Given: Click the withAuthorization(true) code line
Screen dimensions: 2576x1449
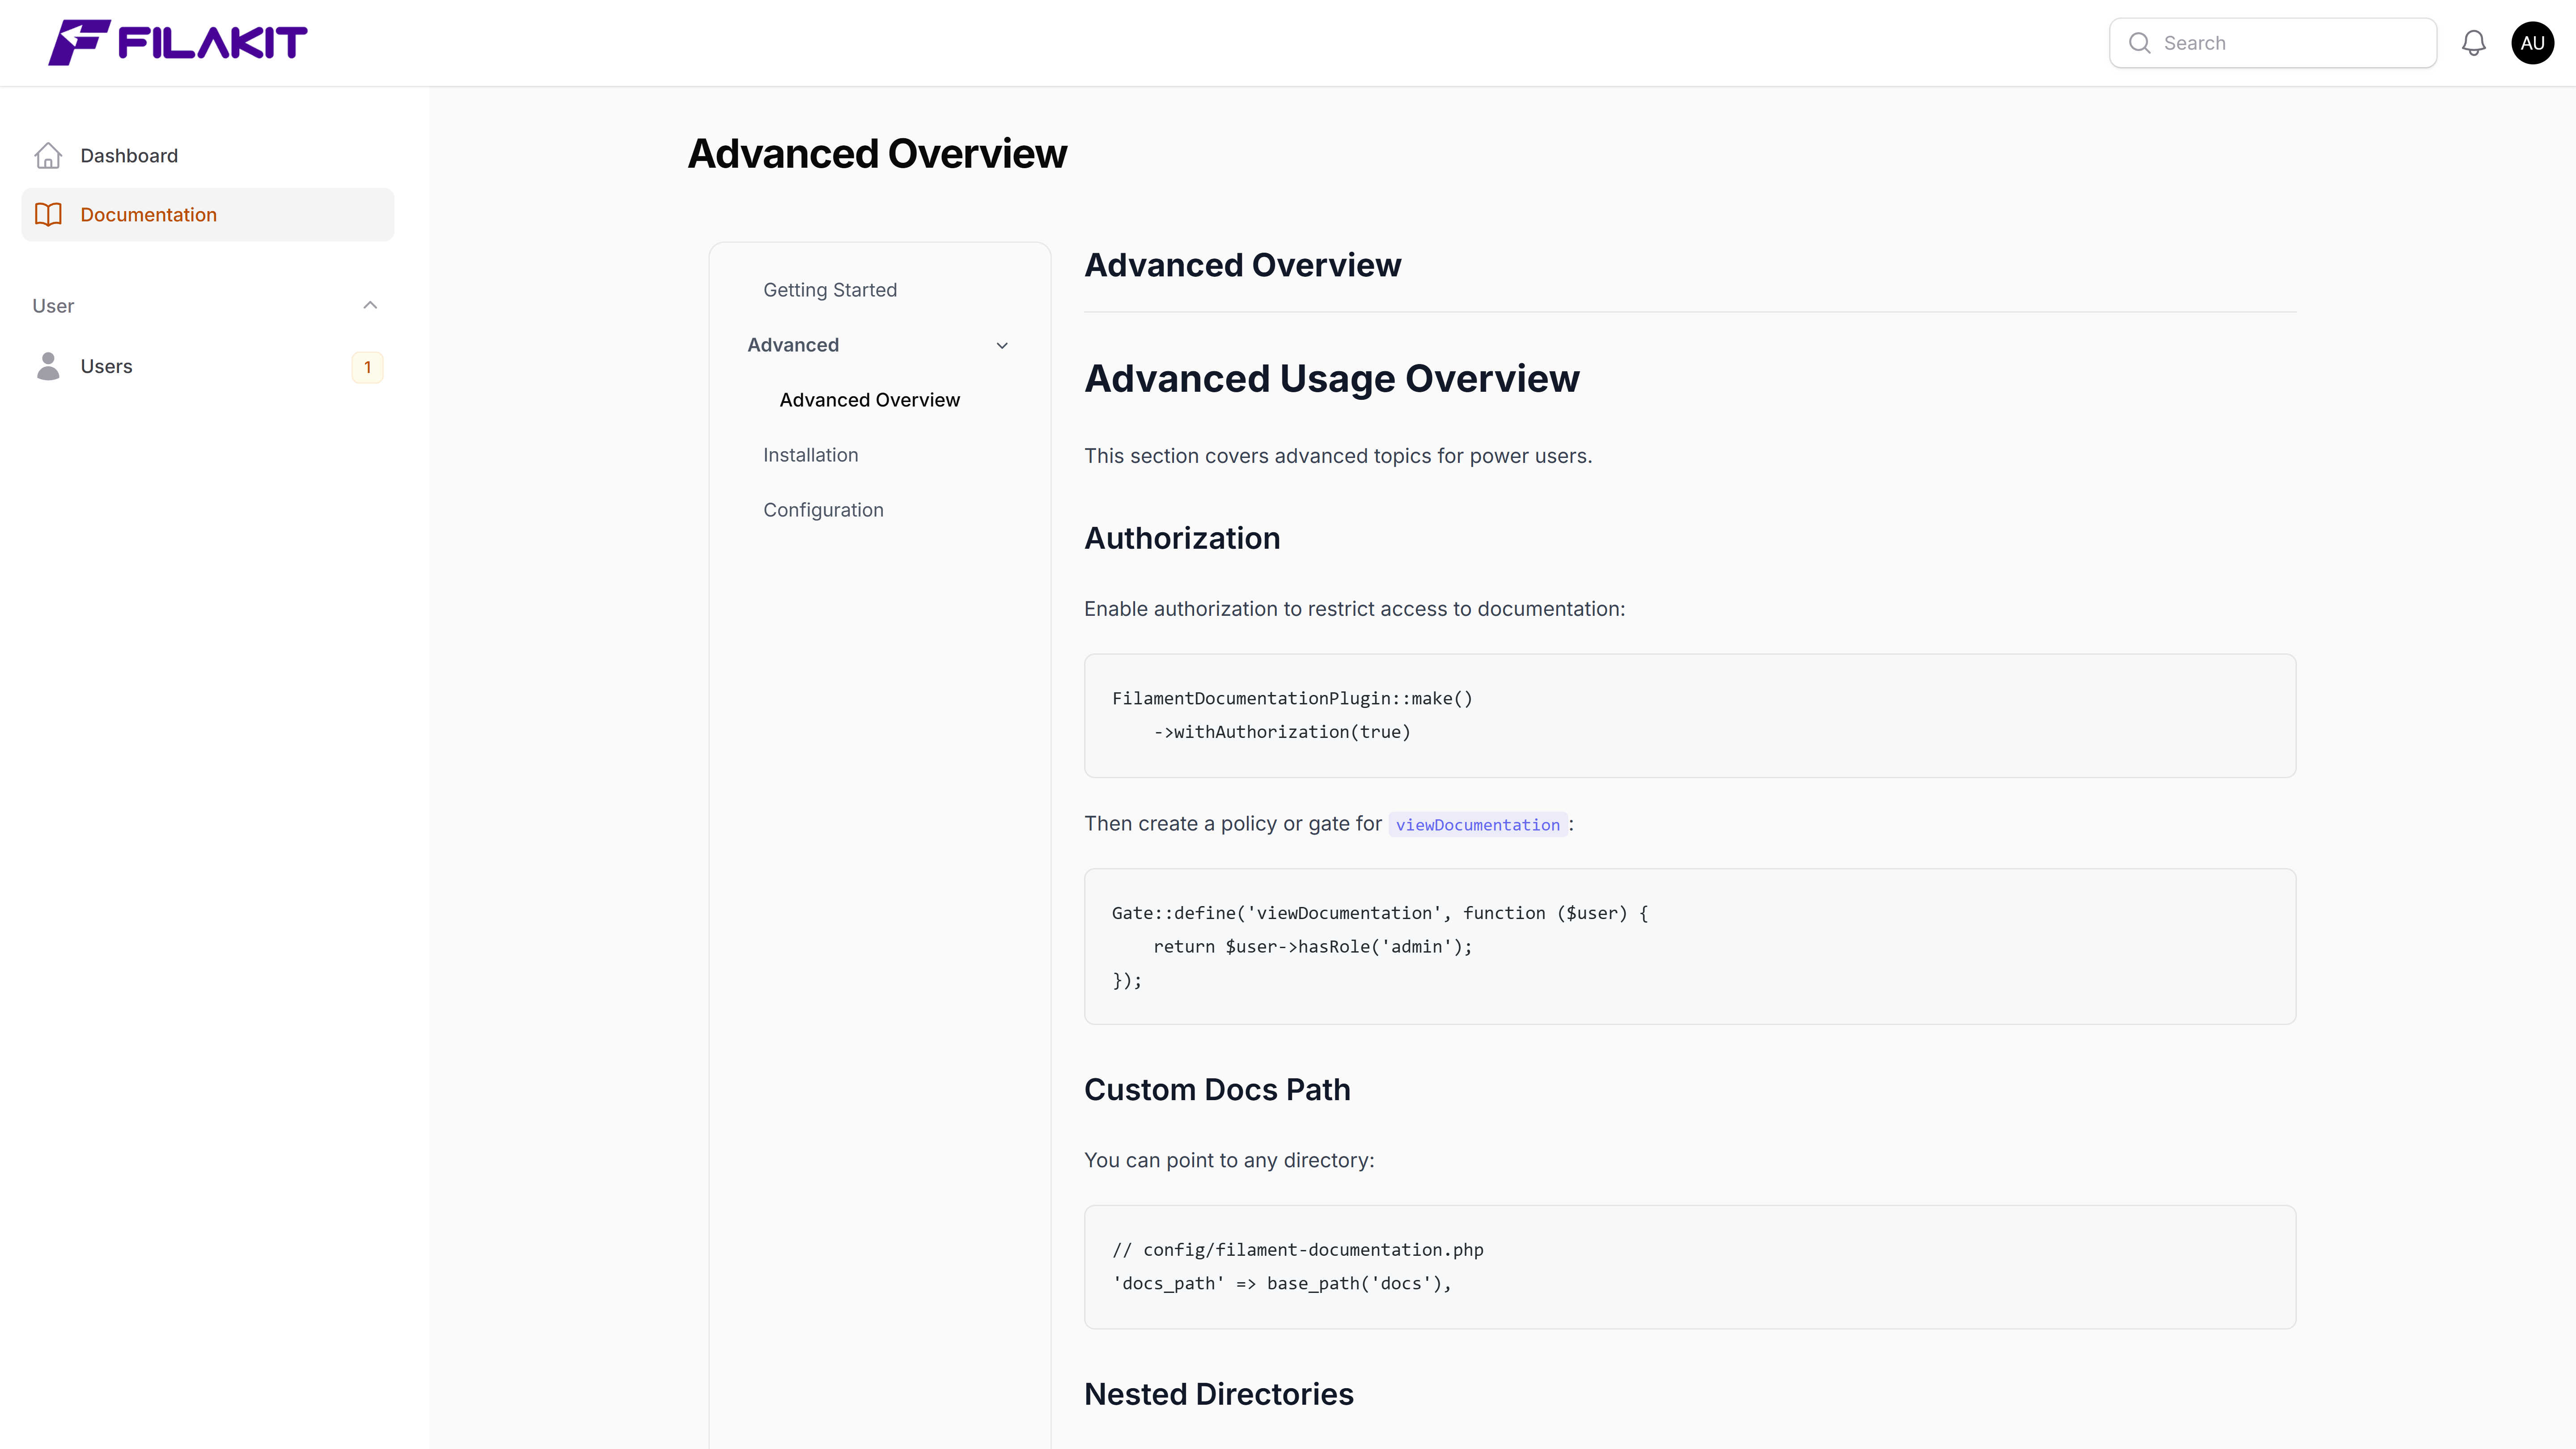Looking at the screenshot, I should pyautogui.click(x=1282, y=732).
